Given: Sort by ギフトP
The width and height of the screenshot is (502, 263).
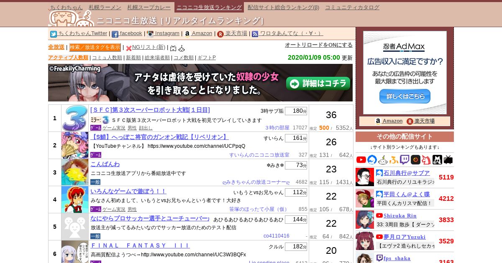Looking at the screenshot, I should [207, 58].
